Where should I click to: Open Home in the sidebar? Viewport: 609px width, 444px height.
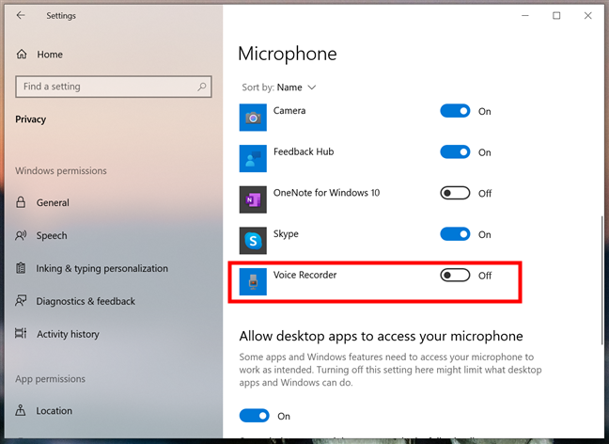click(x=50, y=55)
